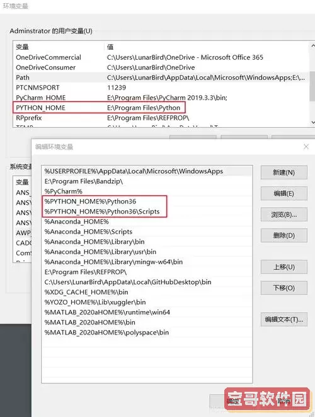Select %XDG_CACHE_HOME%\bin entry
315x417 pixels.
pyautogui.click(x=147, y=292)
